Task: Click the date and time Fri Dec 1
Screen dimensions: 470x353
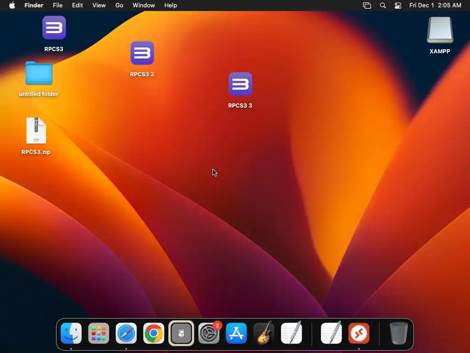Action: point(435,5)
